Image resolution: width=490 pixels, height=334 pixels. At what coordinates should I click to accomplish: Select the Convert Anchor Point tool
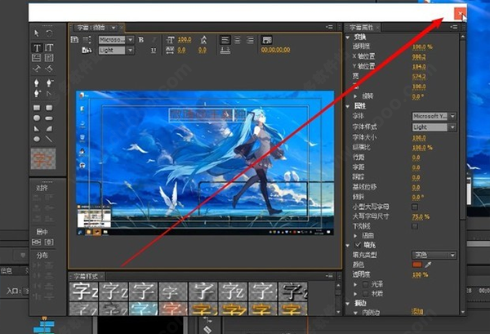tap(49, 93)
